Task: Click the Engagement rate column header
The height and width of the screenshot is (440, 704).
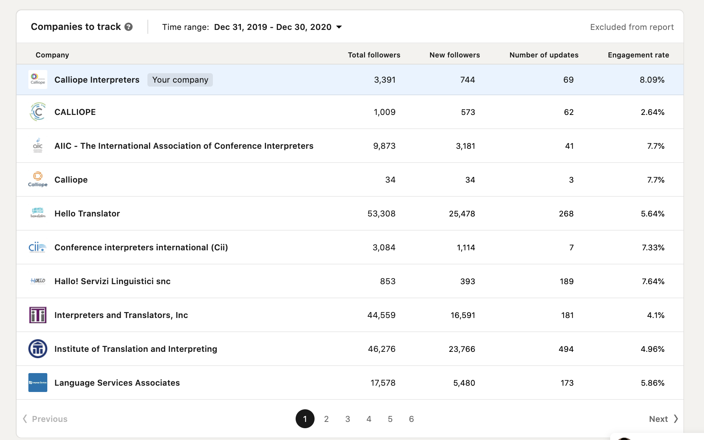Action: tap(638, 55)
